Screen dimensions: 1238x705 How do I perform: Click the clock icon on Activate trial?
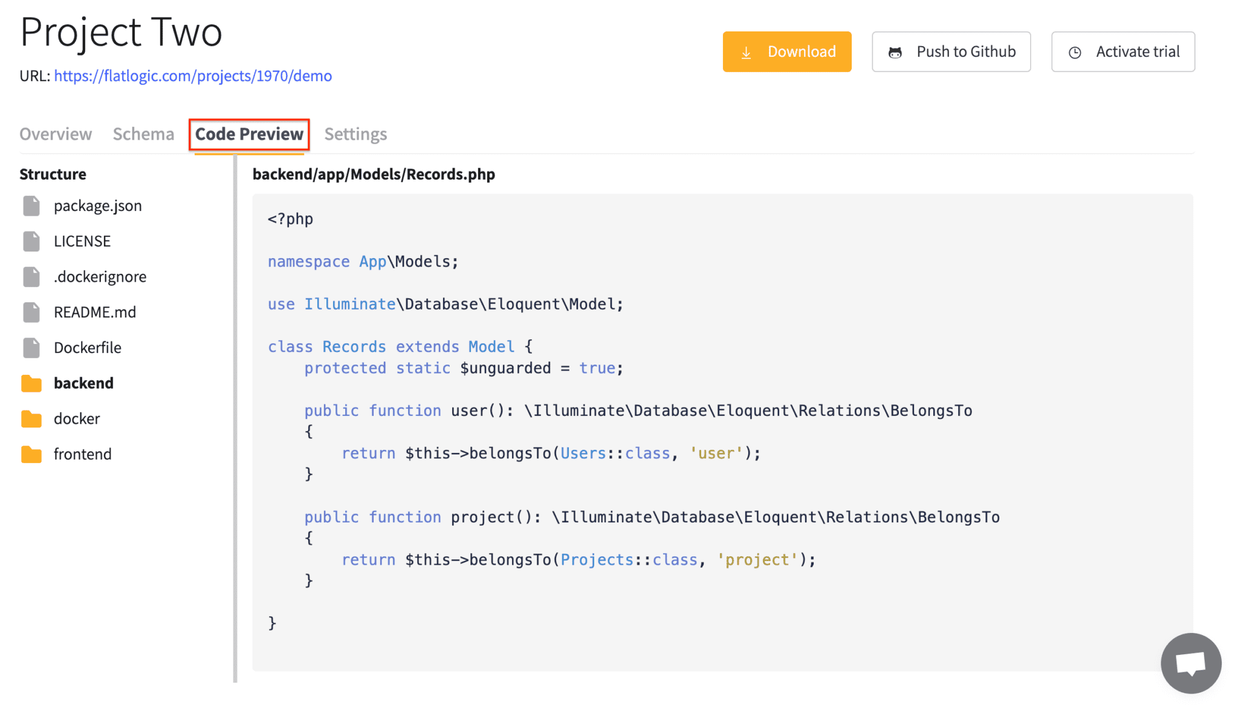click(x=1075, y=53)
